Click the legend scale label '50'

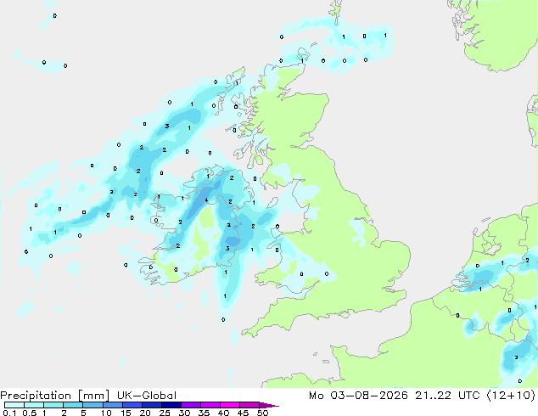point(262,413)
